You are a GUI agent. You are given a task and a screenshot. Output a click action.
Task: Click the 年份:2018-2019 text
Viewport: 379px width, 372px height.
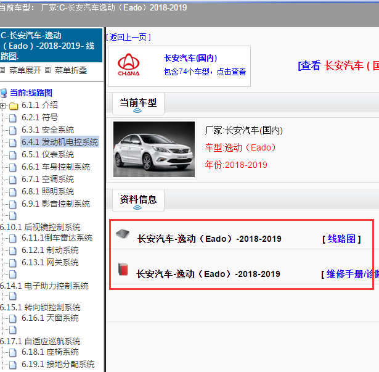point(236,165)
